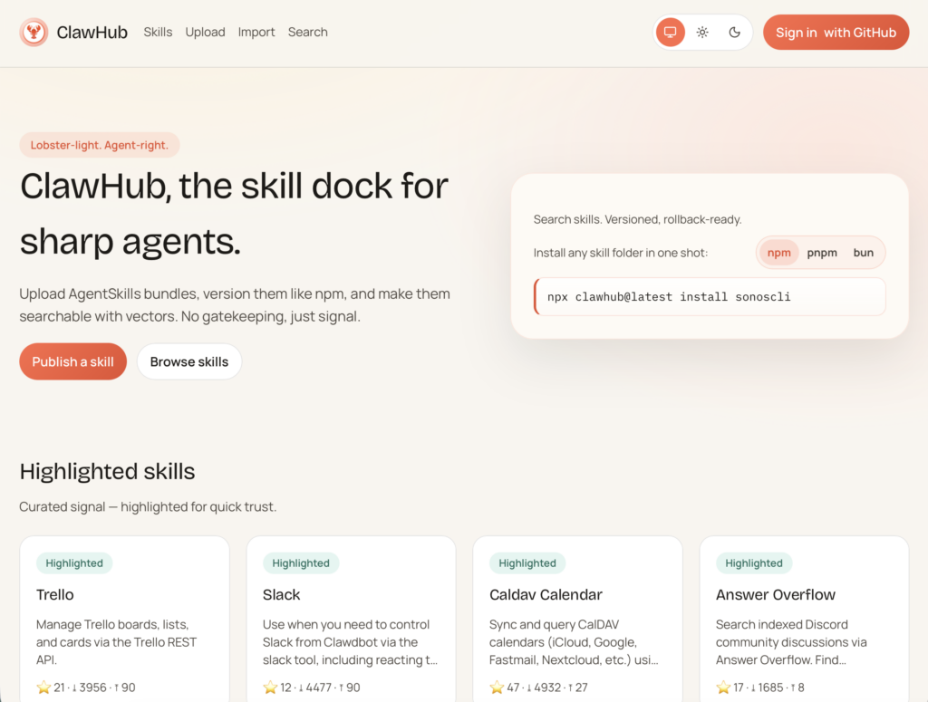This screenshot has height=702, width=928.
Task: Sign in with GitHub
Action: (836, 33)
